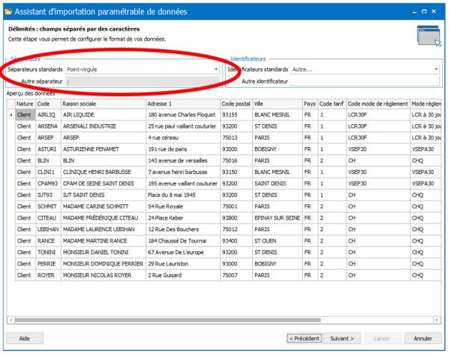This screenshot has width=450, height=356.
Task: Click the 75016 postal code cell
Action: click(236, 161)
